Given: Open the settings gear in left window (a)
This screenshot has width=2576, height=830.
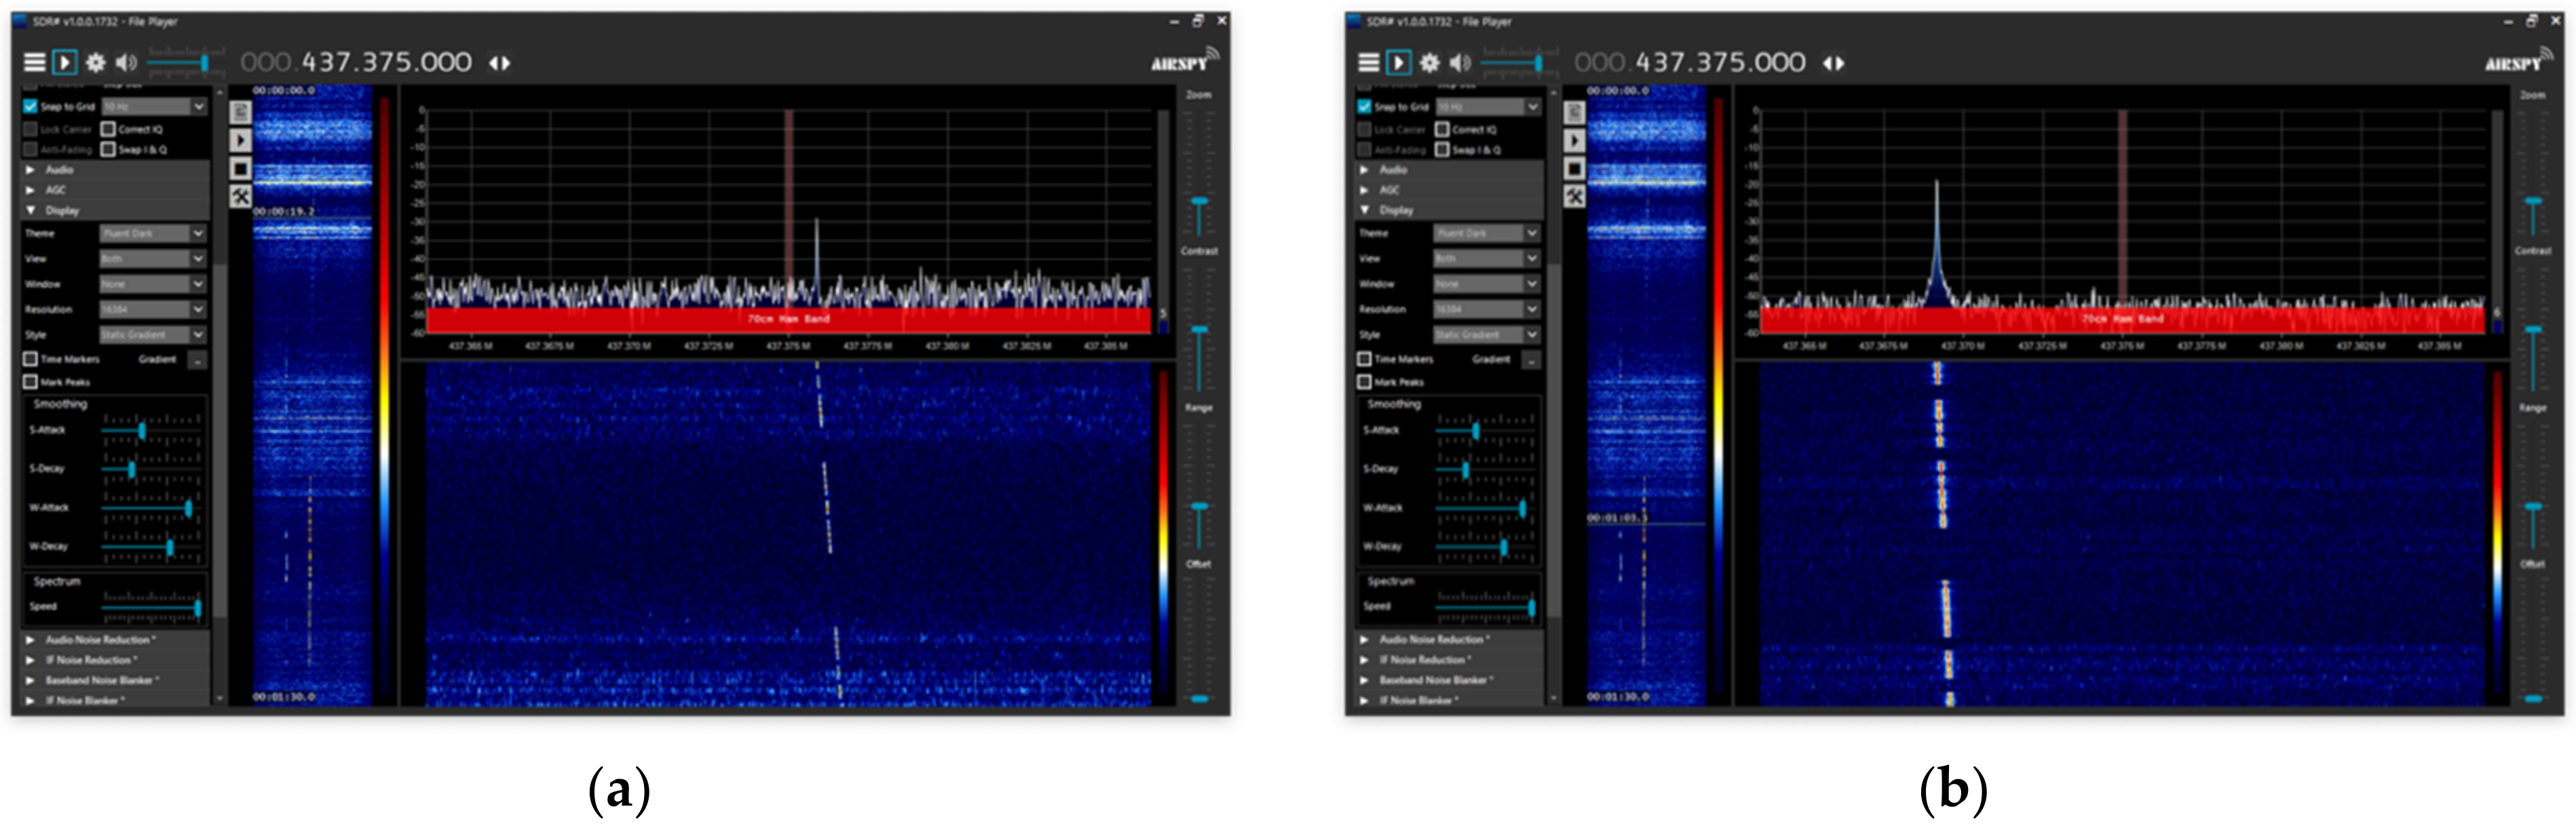Looking at the screenshot, I should (95, 63).
